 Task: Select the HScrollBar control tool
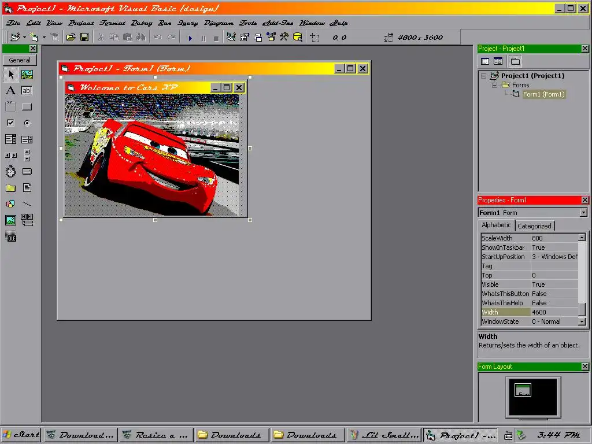tap(10, 155)
